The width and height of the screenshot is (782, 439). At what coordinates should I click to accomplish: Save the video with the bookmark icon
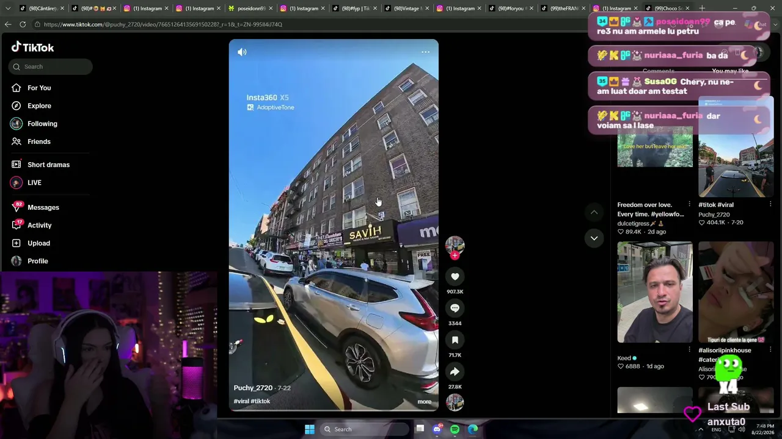(x=455, y=340)
